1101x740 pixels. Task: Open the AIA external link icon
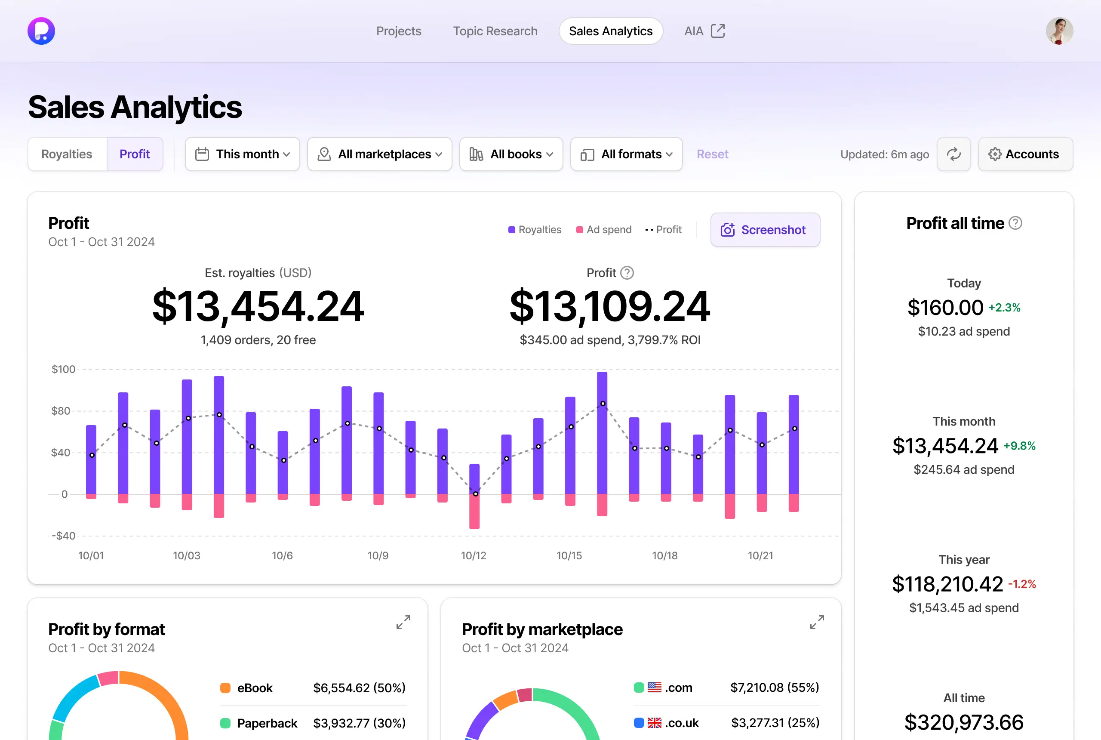[717, 31]
